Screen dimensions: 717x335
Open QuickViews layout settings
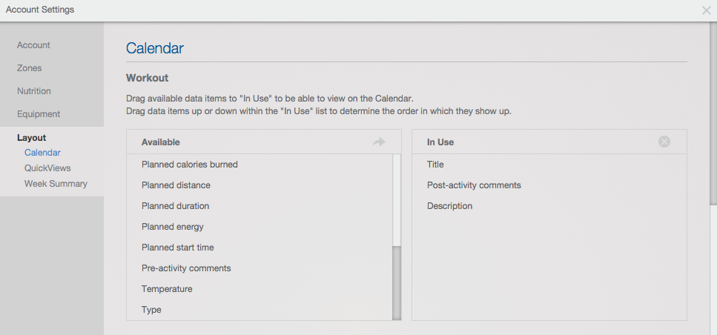pyautogui.click(x=47, y=168)
